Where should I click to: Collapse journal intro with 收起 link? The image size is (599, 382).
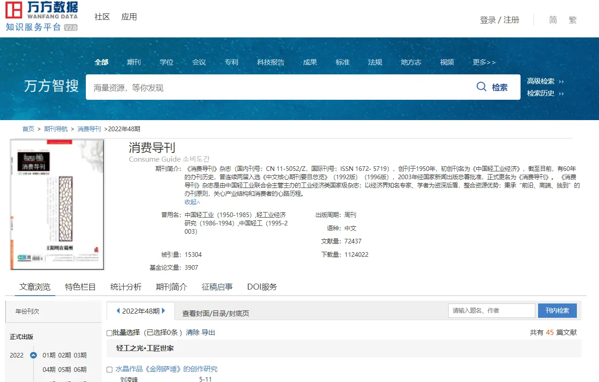click(192, 202)
